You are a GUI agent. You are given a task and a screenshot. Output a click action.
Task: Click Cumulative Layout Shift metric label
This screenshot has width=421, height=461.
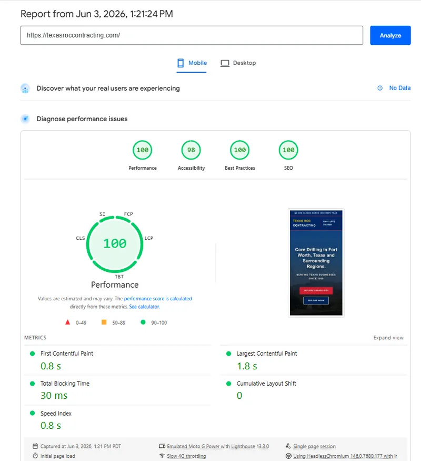266,384
